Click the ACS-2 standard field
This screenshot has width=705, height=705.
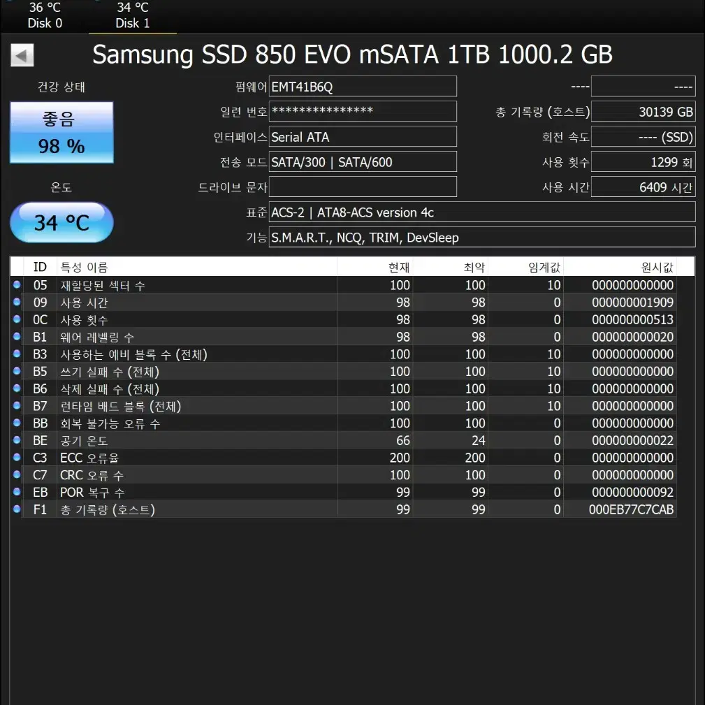click(482, 212)
